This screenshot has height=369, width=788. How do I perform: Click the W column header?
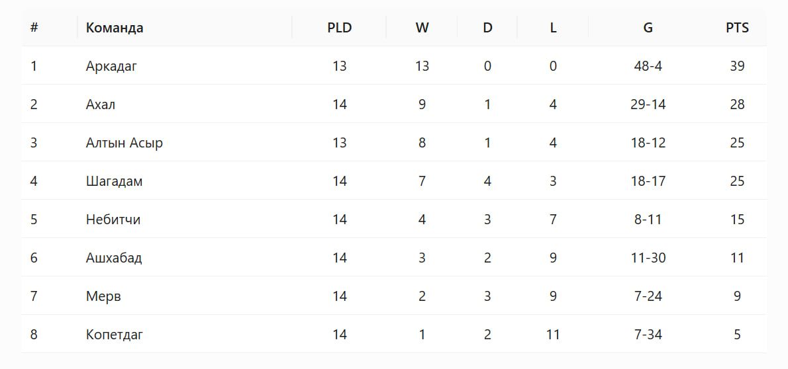click(422, 28)
